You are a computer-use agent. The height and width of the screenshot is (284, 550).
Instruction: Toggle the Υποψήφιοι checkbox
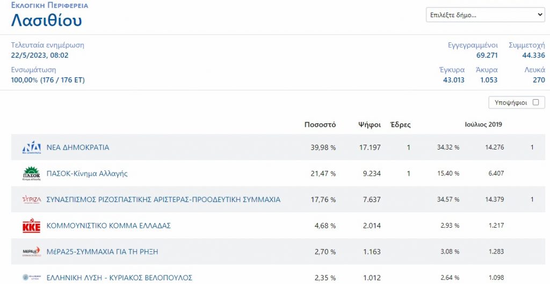pyautogui.click(x=535, y=102)
